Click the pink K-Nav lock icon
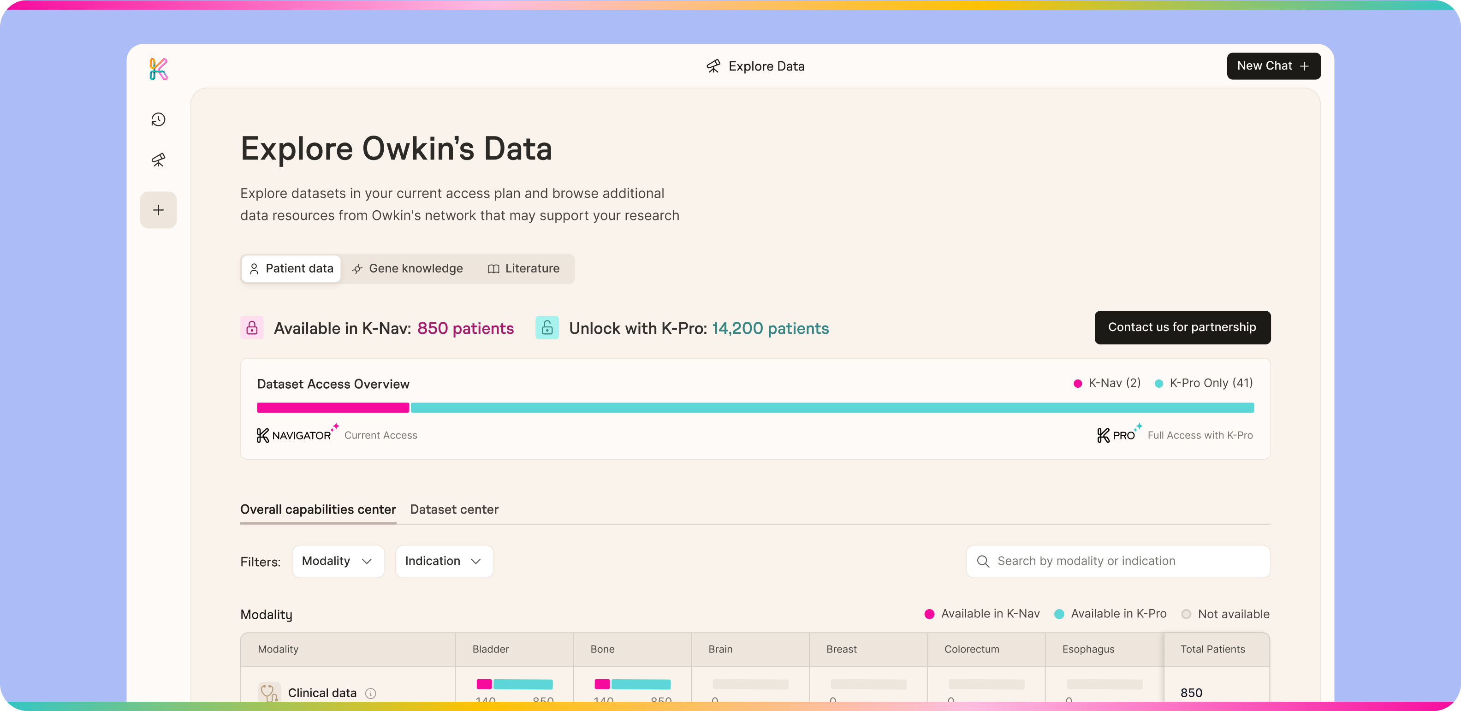This screenshot has height=711, width=1461. tap(252, 328)
